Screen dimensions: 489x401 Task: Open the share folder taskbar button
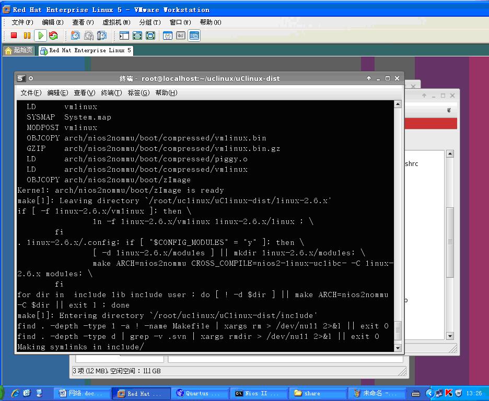[x=318, y=394]
